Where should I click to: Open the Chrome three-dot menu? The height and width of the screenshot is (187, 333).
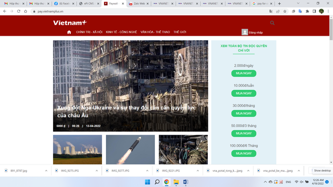pyautogui.click(x=328, y=12)
